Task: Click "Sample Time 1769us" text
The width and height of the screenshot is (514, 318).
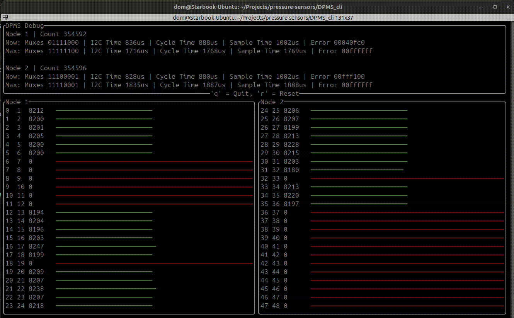Action: tap(272, 51)
